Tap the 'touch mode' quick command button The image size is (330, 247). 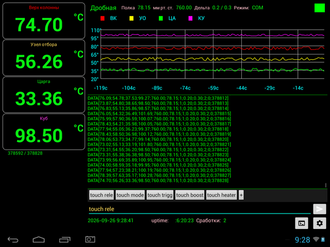130,195
